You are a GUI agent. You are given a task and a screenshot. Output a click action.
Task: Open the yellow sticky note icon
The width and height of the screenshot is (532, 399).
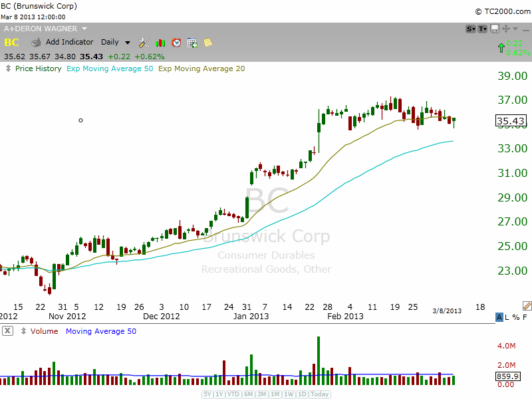coord(207,43)
